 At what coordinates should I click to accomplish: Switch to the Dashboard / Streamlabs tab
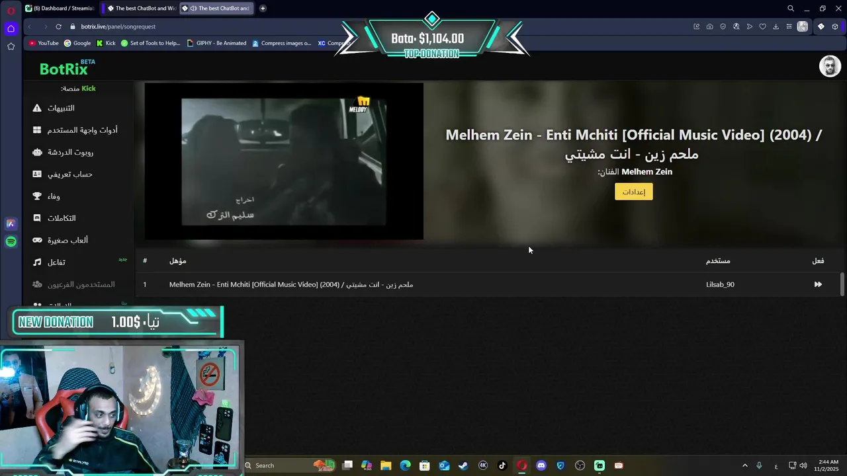point(59,9)
